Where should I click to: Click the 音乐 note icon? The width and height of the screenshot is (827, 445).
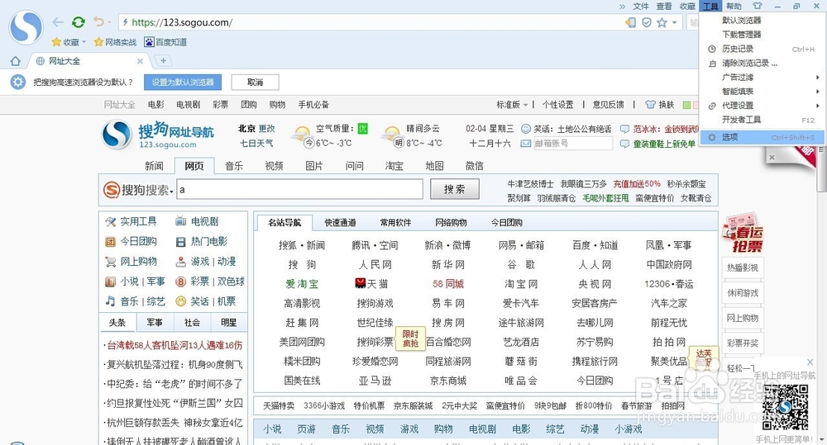click(x=110, y=301)
